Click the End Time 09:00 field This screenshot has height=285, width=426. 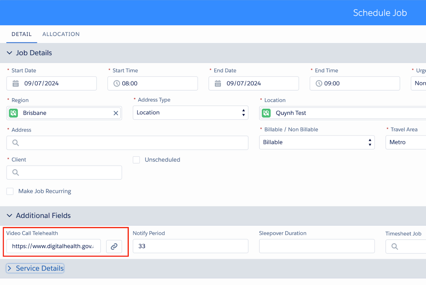coord(355,84)
